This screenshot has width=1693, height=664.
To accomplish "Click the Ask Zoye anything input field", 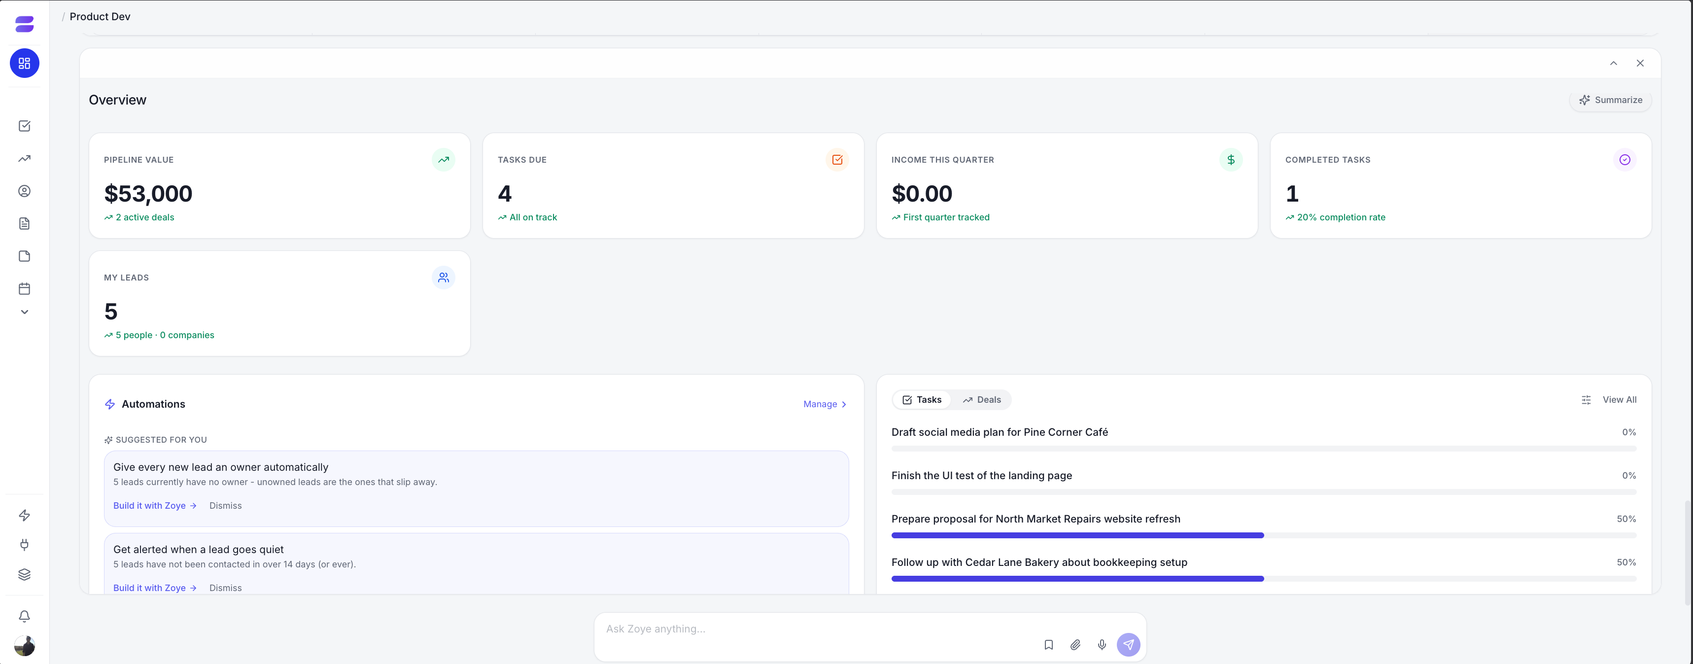I will point(815,629).
